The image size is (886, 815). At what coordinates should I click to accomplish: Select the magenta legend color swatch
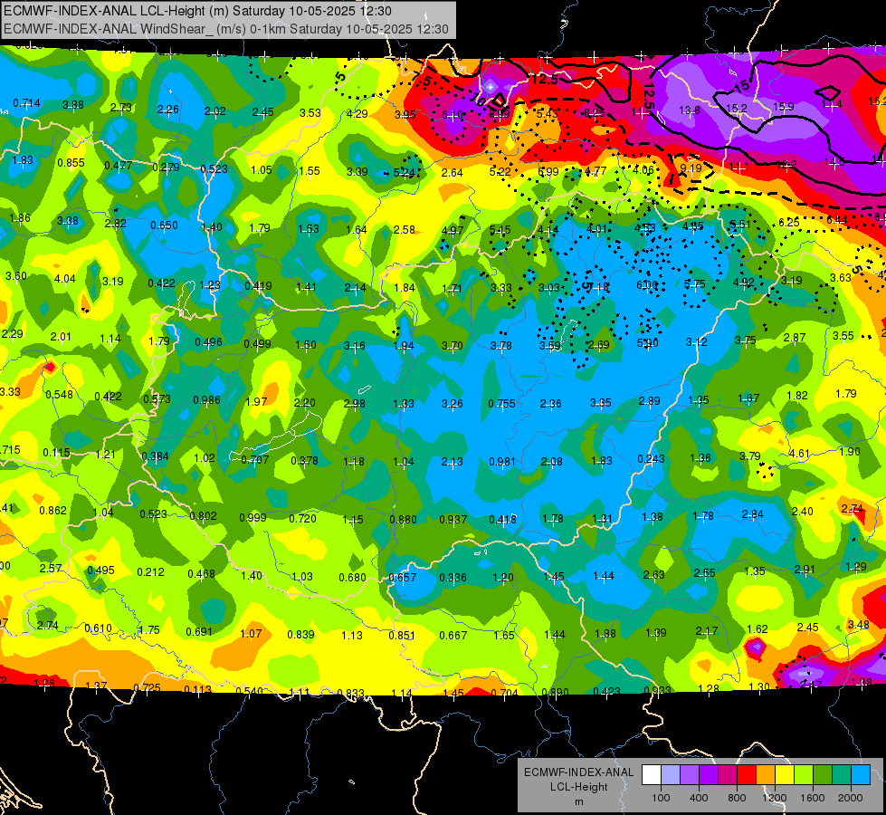pos(728,775)
